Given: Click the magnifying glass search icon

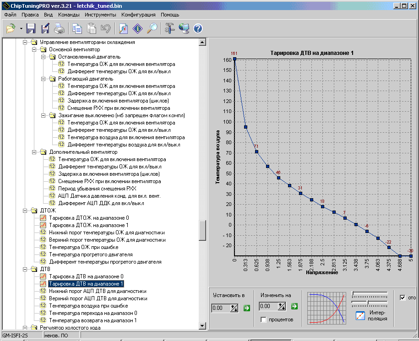Looking at the screenshot, I should (x=152, y=29).
